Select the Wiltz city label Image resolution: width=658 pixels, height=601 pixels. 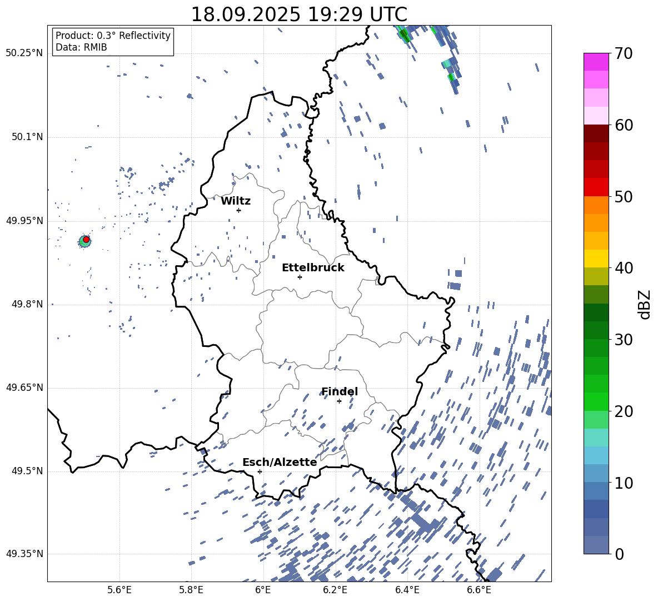(x=236, y=201)
